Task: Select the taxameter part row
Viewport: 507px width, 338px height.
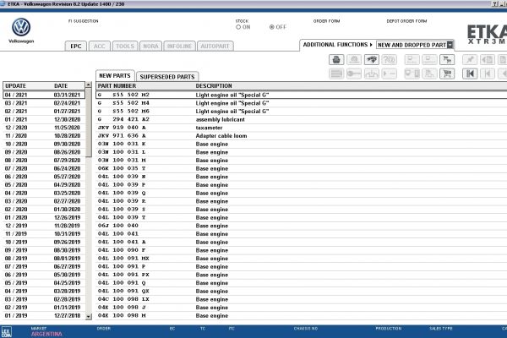Action: click(301, 128)
